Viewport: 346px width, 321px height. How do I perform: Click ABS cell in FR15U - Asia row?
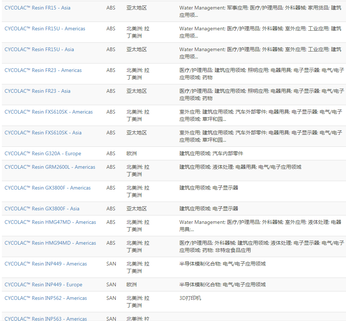tap(111, 49)
